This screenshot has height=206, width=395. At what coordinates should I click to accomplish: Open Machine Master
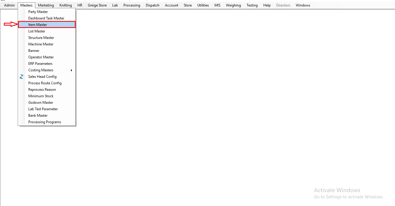point(47,44)
